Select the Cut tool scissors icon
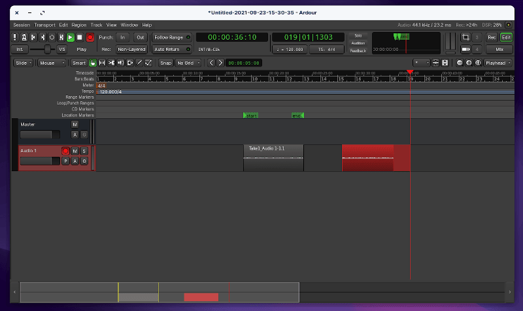This screenshot has width=523, height=311. [112, 63]
